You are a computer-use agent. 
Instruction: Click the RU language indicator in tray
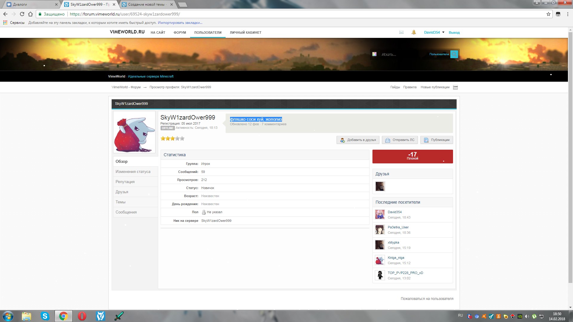coord(460,315)
